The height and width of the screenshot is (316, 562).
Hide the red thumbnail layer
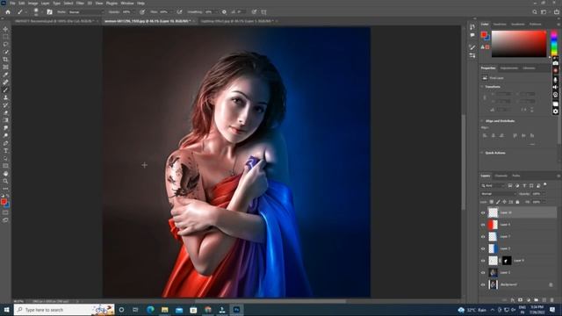(483, 225)
